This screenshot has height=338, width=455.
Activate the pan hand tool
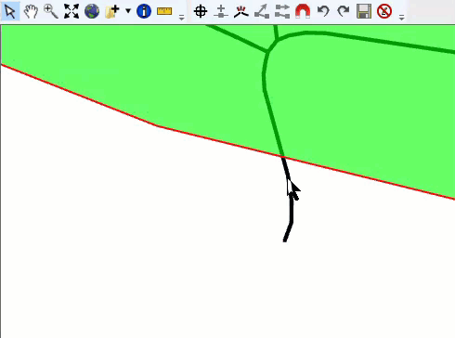[31, 12]
